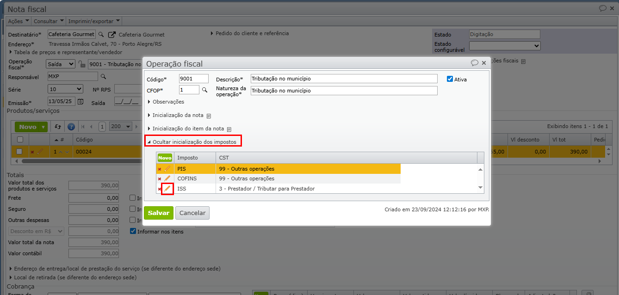Delete product row 00024

coord(32,152)
